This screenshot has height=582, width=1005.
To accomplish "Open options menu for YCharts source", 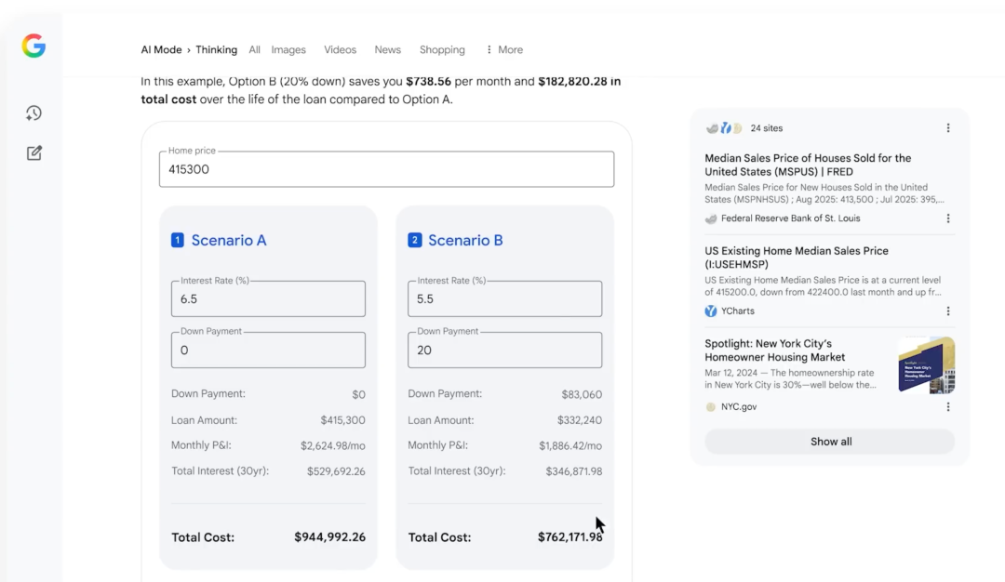I will click(x=948, y=311).
